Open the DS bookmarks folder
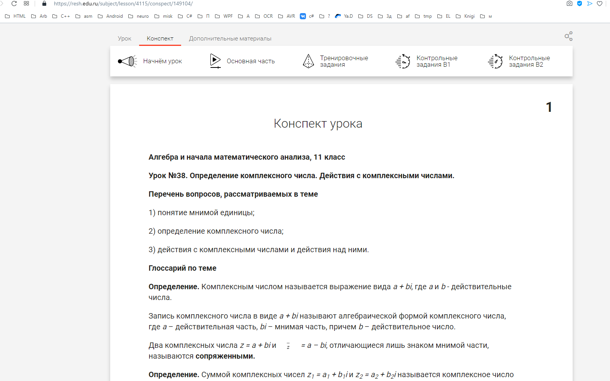Screen dimensions: 610x381 coord(365,16)
